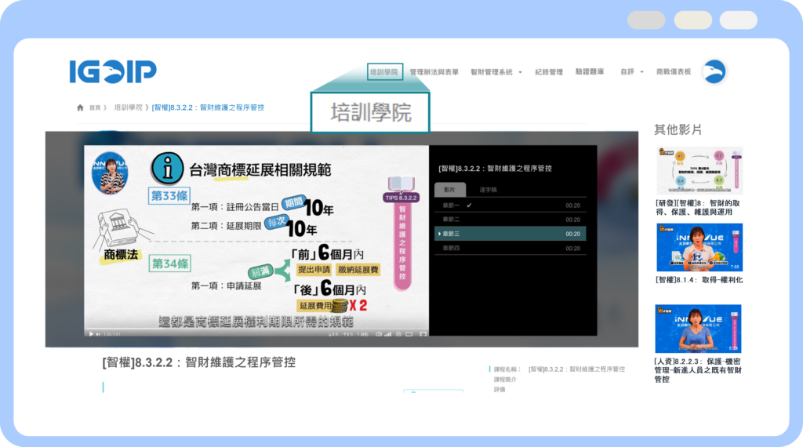Open the 培訓學院 navigation item
Viewport: 803px width, 447px height.
(x=384, y=71)
